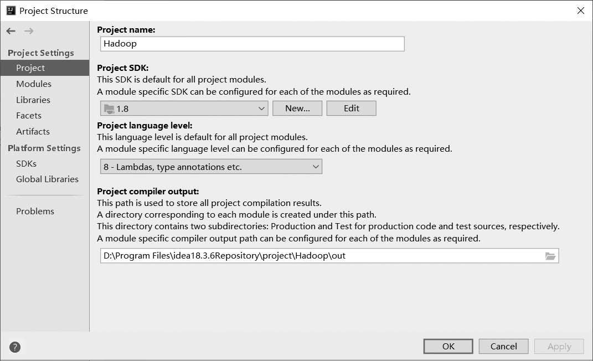Open the help question mark icon
Image resolution: width=593 pixels, height=361 pixels.
[15, 347]
